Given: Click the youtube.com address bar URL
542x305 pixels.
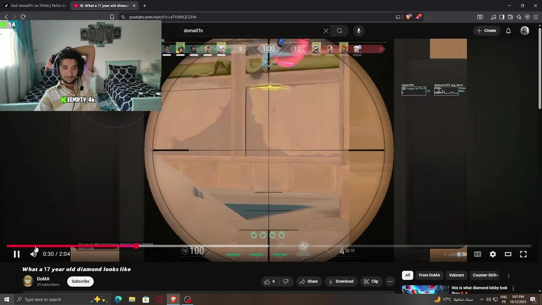Looking at the screenshot, I should click(x=163, y=17).
